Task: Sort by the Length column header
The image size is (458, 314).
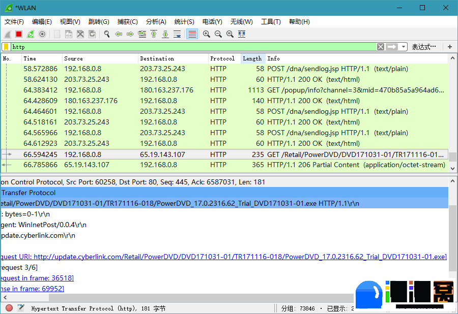Action: pyautogui.click(x=253, y=58)
